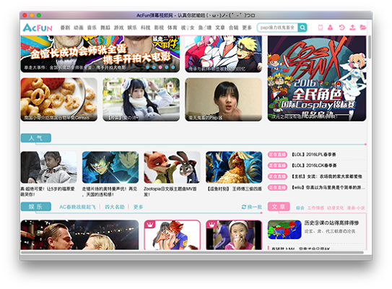Open the Leonardo DiCaprio Oscars video thumbnail
Viewport: 392px width, 289px height.
(79, 235)
